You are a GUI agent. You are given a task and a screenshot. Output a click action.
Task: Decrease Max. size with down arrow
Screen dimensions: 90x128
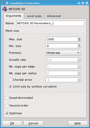point(79,40)
